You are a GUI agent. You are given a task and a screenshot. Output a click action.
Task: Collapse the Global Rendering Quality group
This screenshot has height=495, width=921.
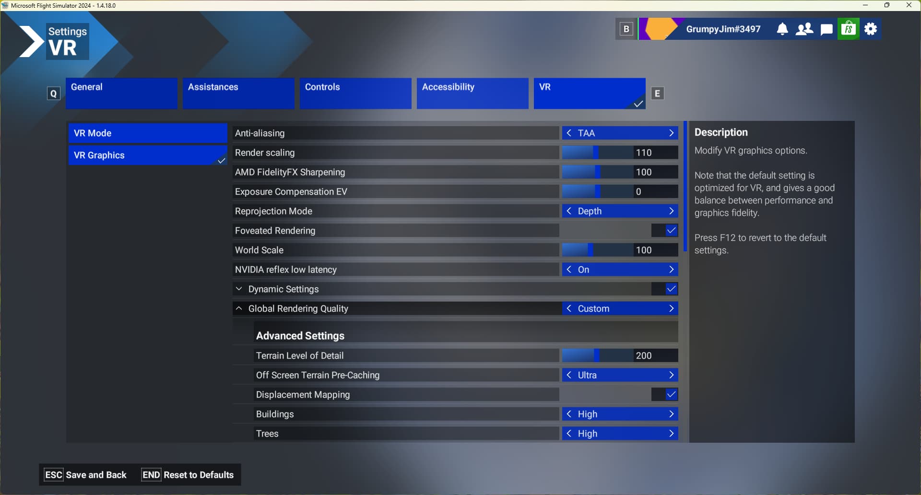coord(239,308)
